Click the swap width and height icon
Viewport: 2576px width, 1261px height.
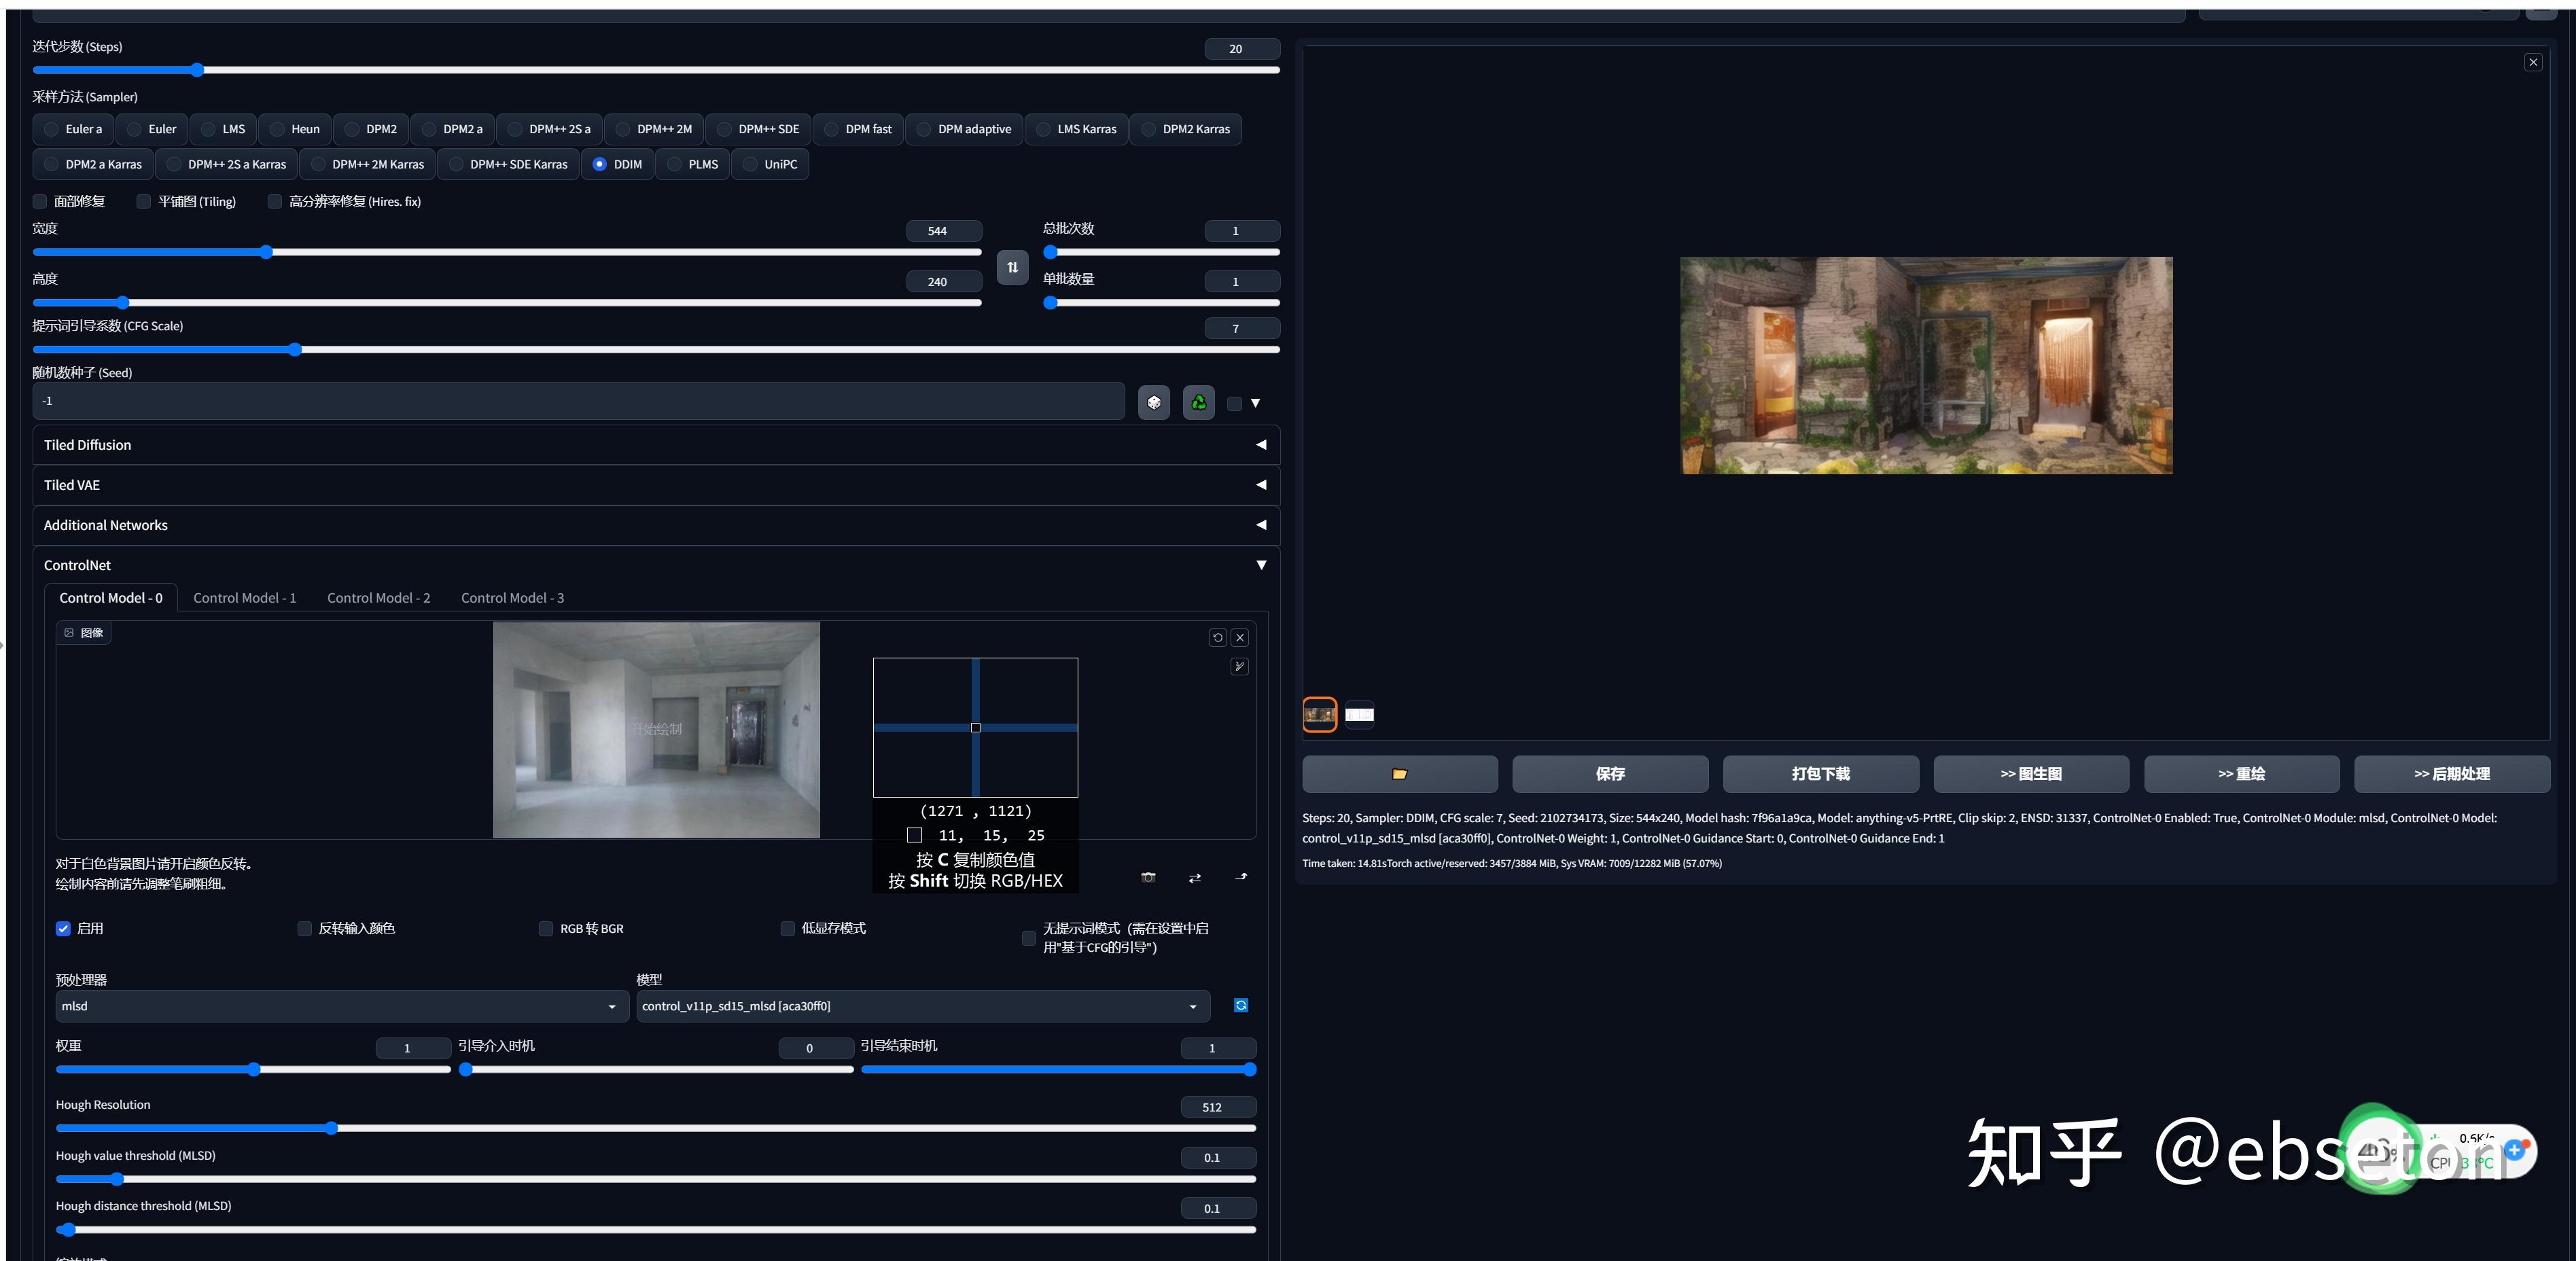tap(1012, 267)
